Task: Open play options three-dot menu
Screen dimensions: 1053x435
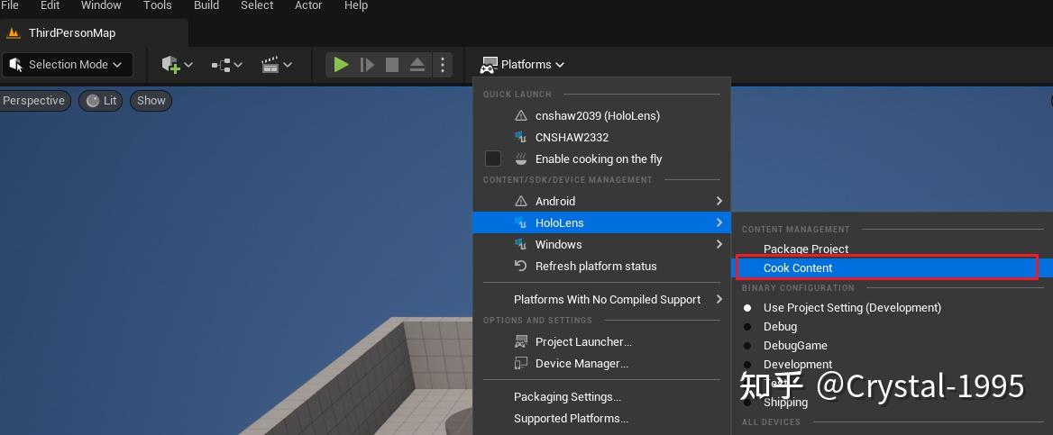Action: pyautogui.click(x=442, y=65)
